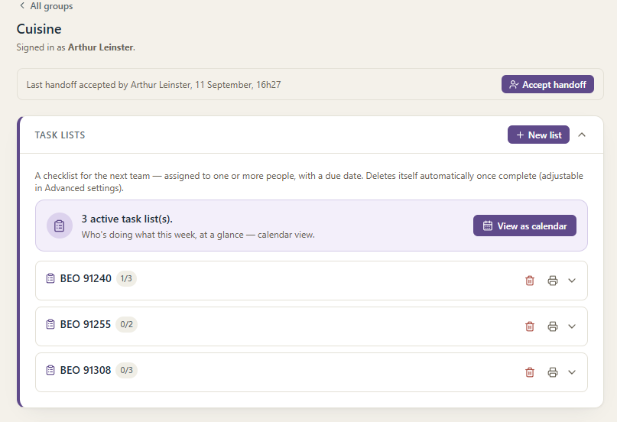Print the BEO 91308 task list
The height and width of the screenshot is (422, 617).
click(553, 372)
